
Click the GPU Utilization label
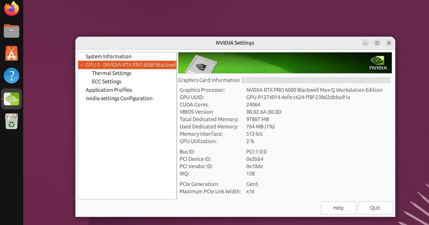coord(198,141)
